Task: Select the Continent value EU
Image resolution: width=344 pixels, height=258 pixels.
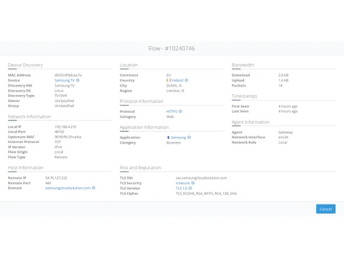Action: pos(169,75)
